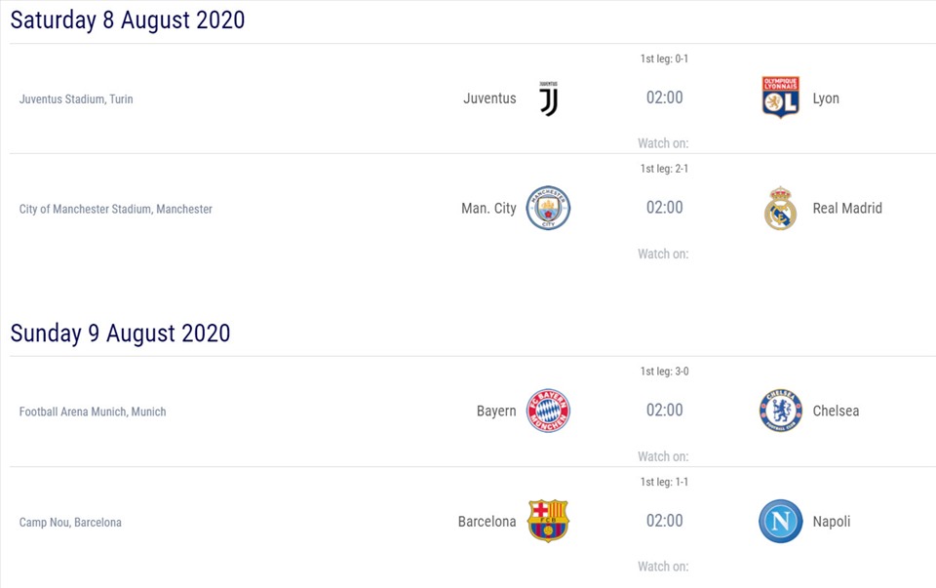The width and height of the screenshot is (936, 588).
Task: Click the Juventus vs Lyon 02:00 kickoff time
Action: pos(664,98)
